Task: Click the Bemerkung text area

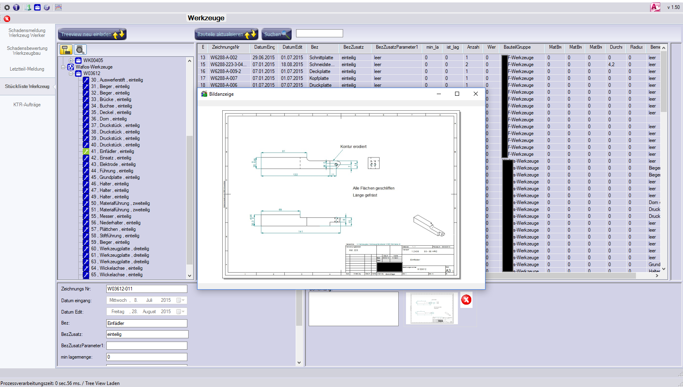Action: [354, 309]
